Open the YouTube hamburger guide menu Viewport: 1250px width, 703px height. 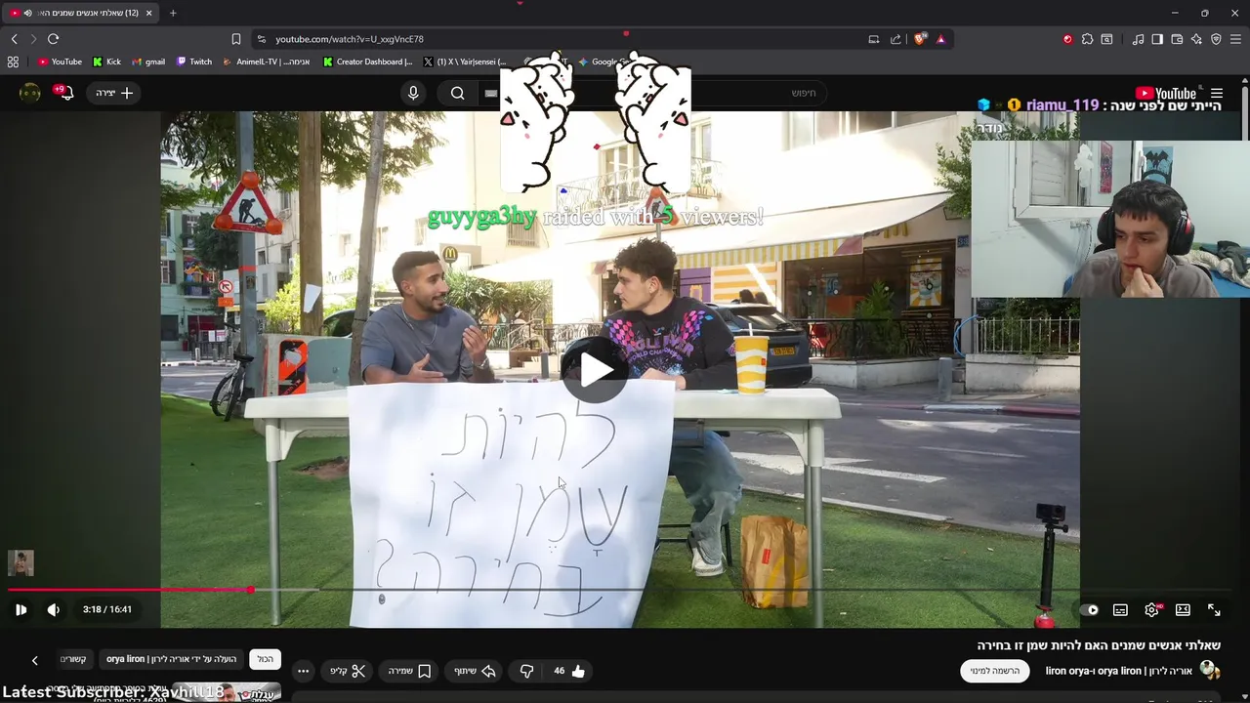pyautogui.click(x=1217, y=94)
